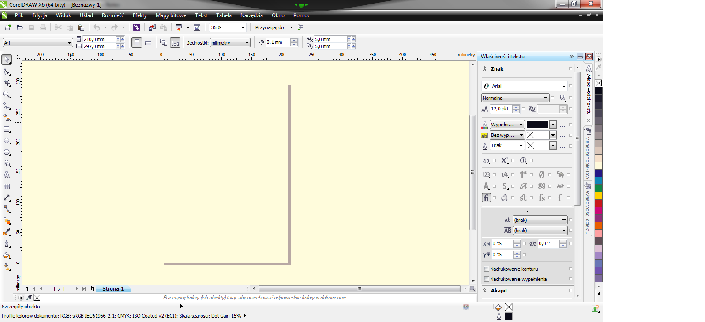Open the Efekty menu
Image resolution: width=705 pixels, height=322 pixels.
tap(139, 15)
